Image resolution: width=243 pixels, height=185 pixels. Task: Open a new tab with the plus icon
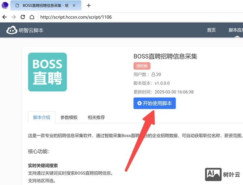(x=89, y=6)
